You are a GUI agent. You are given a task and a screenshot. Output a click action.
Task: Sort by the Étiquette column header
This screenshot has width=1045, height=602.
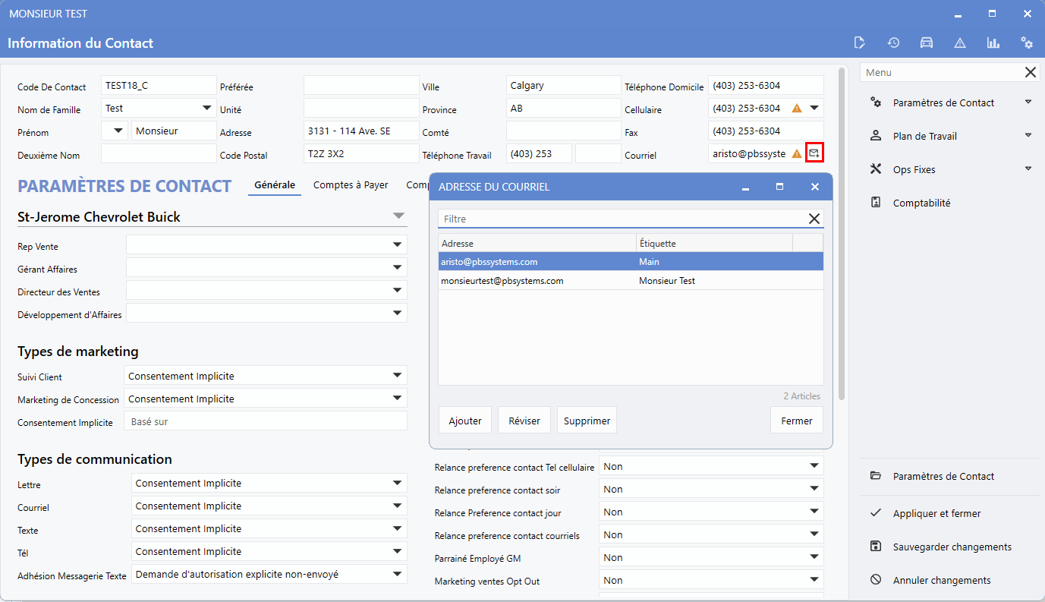click(714, 243)
